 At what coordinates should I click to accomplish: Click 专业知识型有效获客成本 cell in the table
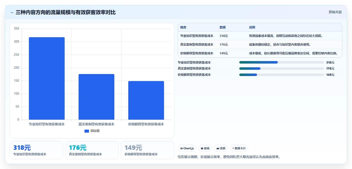197,36
